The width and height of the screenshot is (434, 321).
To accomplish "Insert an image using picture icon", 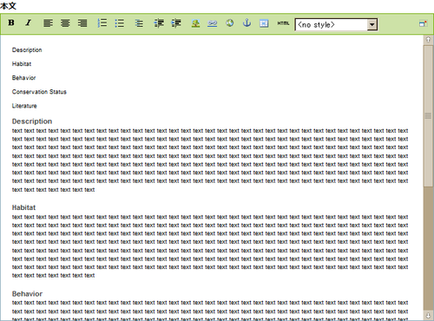I will (195, 23).
